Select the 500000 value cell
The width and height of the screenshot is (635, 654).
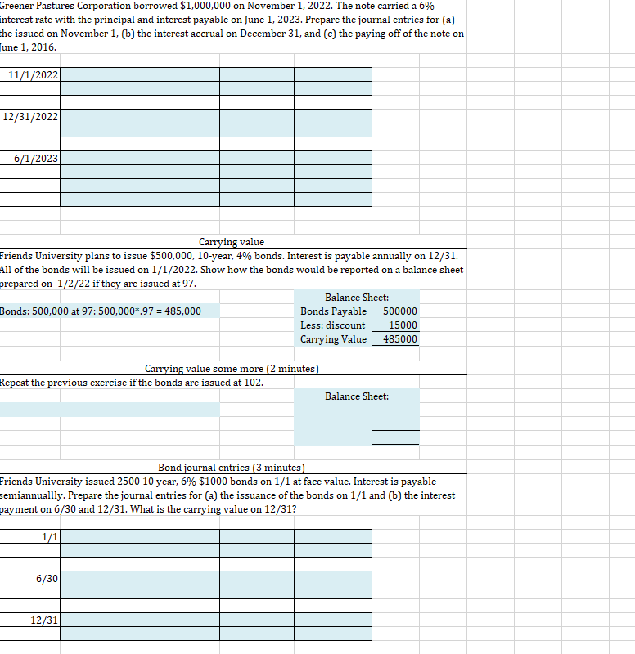[396, 311]
